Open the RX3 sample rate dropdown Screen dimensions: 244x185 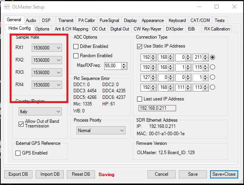point(47,72)
